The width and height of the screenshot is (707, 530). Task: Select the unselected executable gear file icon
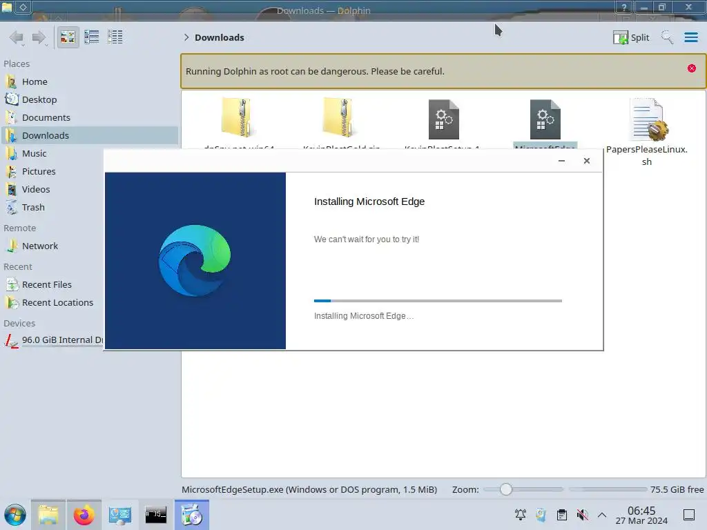[x=444, y=119]
